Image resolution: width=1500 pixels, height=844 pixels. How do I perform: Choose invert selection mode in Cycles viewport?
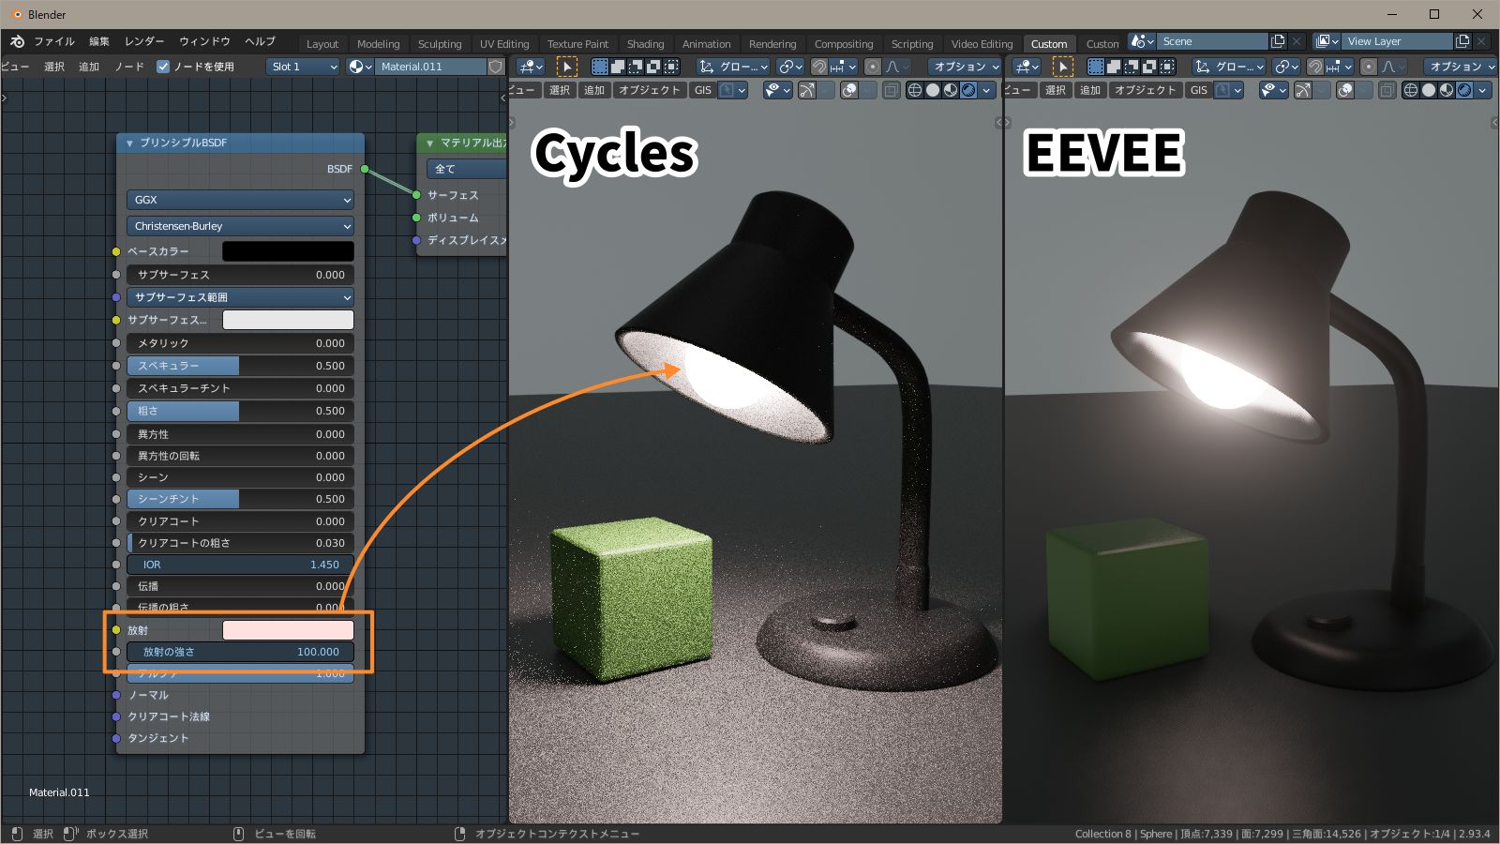click(653, 67)
